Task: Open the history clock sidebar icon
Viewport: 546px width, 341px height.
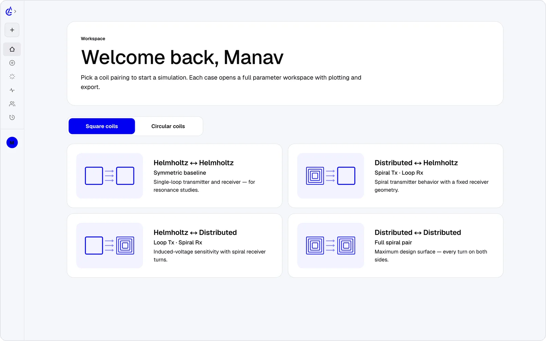Action: 12,117
